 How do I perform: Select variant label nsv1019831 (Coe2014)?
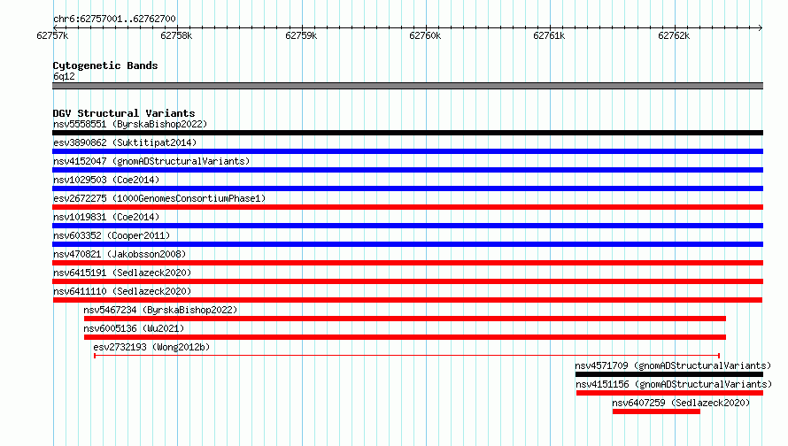click(x=106, y=217)
